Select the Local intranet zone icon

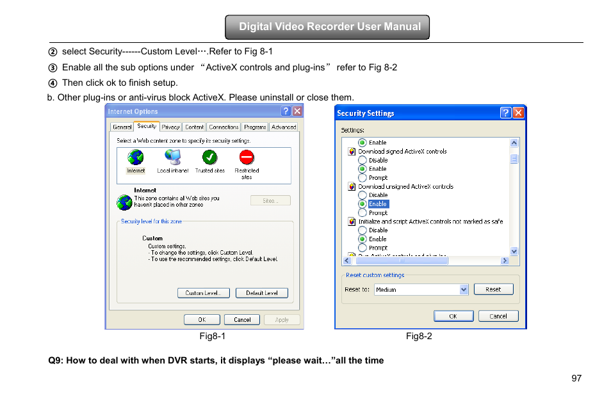pos(173,157)
